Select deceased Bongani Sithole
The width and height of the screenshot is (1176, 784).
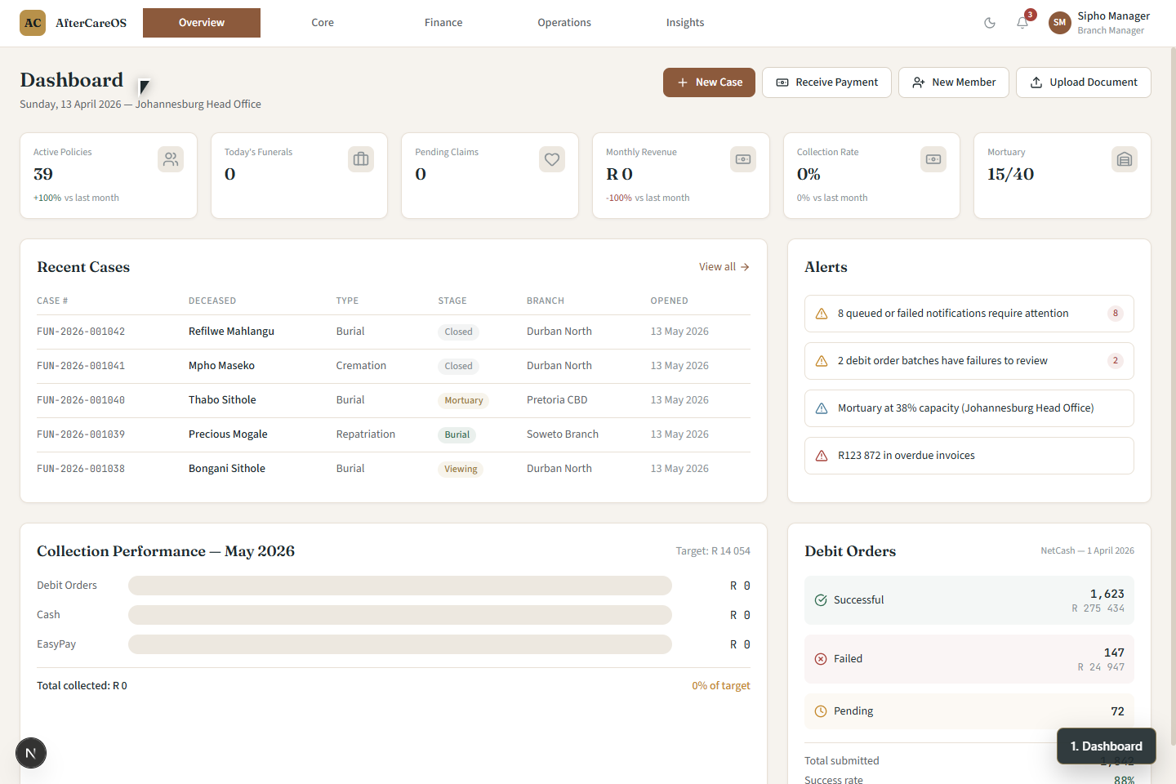pos(227,469)
